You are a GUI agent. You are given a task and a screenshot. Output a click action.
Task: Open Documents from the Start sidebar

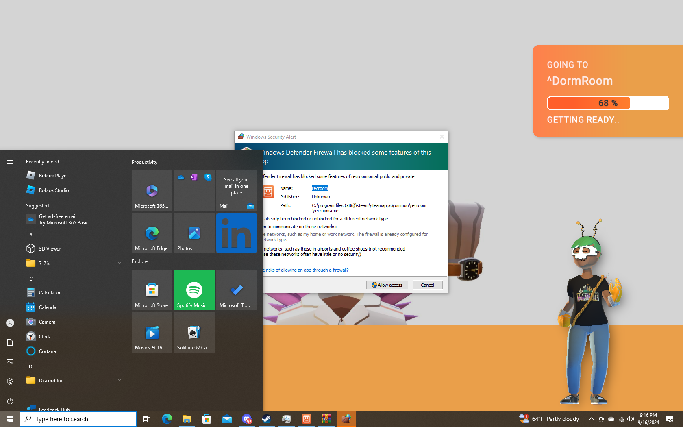10,342
